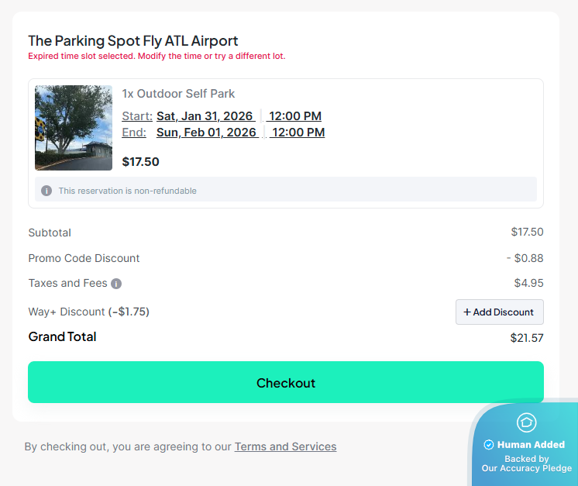Click the underlined Start: label
Image resolution: width=578 pixels, height=486 pixels.
137,116
